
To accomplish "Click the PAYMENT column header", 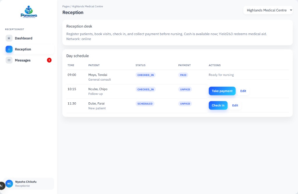I will [184, 65].
